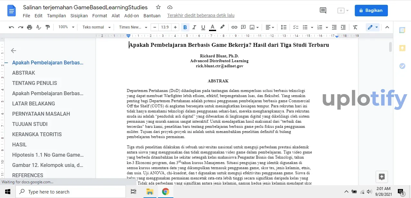Open the insert image dropdown
The width and height of the screenshot is (411, 198).
tap(254, 27)
